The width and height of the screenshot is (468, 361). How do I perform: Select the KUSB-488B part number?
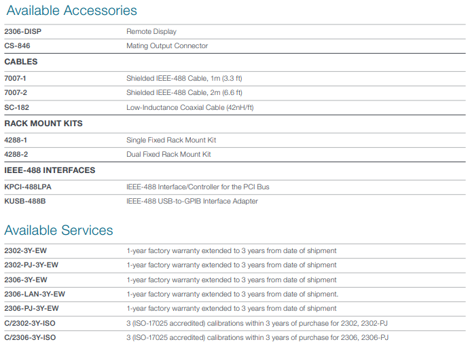coord(24,201)
